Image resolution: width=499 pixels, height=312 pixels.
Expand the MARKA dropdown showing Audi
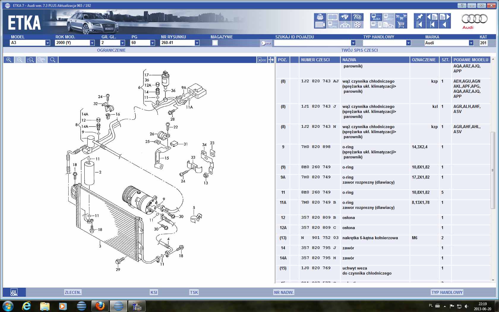471,43
